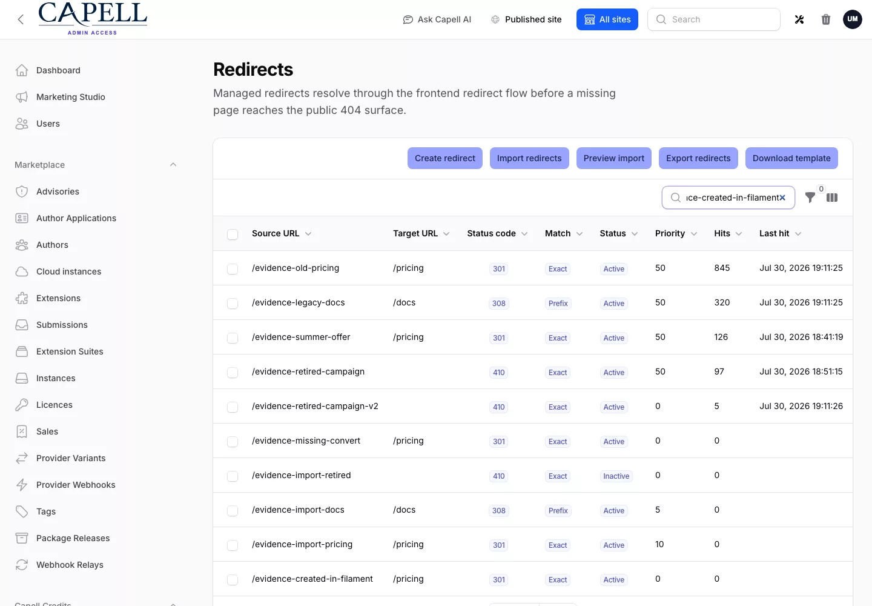Sort by the Target URL column header
The image size is (872, 606).
(421, 233)
